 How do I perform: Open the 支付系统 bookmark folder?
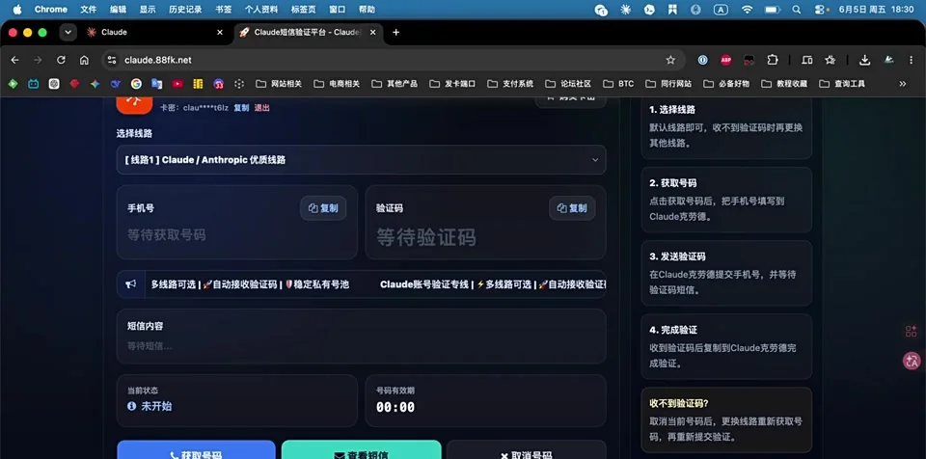(510, 84)
